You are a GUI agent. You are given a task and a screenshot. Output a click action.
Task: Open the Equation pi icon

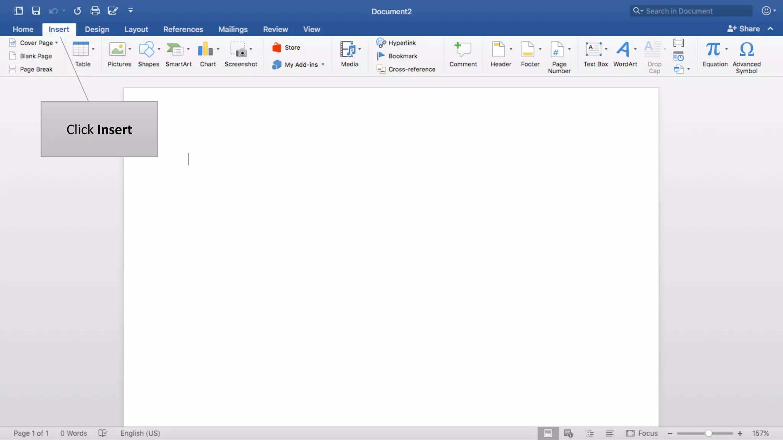click(713, 50)
